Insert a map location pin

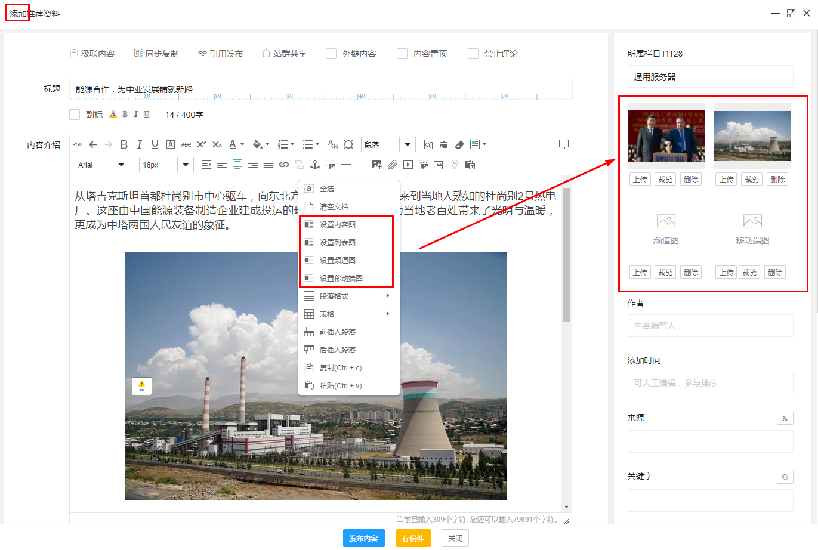[455, 165]
